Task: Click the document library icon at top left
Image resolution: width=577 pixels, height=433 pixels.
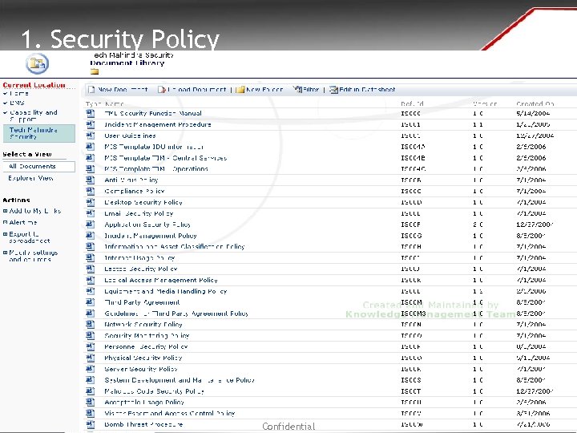Action: pyautogui.click(x=37, y=63)
